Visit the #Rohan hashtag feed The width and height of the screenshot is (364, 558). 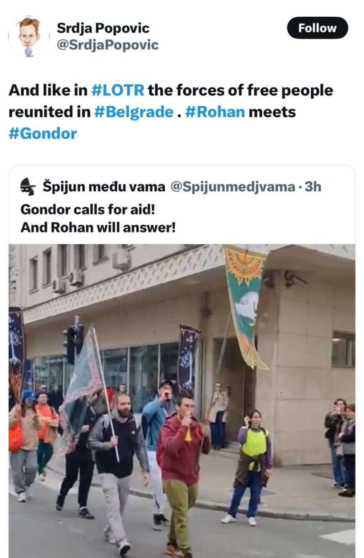[x=215, y=112]
